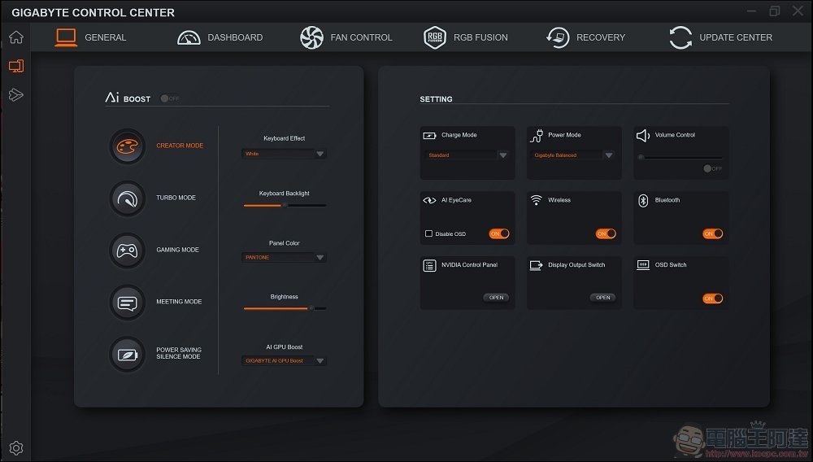
Task: Click the GAMING MODE label
Action: click(x=177, y=250)
